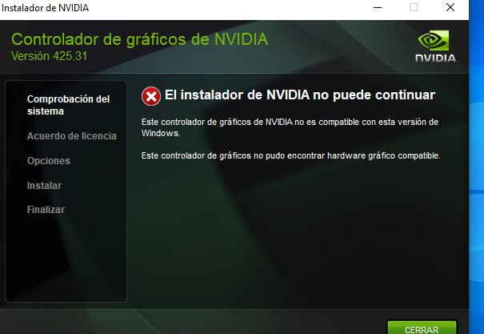This screenshot has height=334, width=484.
Task: Click the Windows version incompatibility message
Action: pos(290,127)
